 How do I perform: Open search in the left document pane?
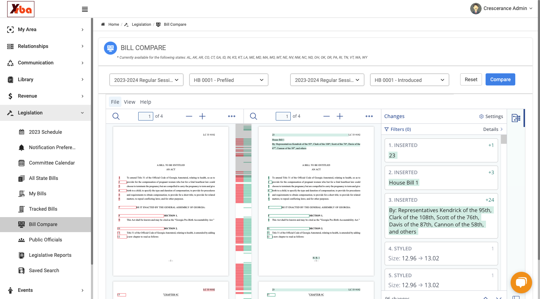click(116, 116)
